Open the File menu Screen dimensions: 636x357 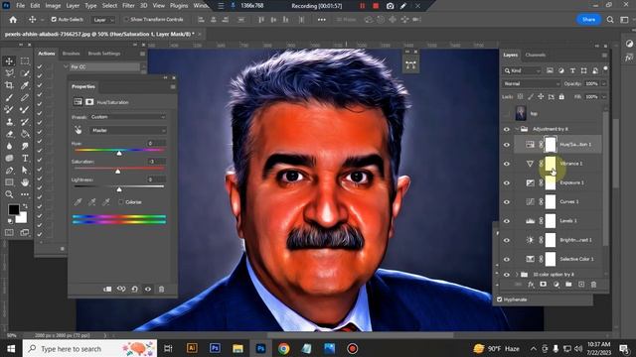[x=20, y=6]
